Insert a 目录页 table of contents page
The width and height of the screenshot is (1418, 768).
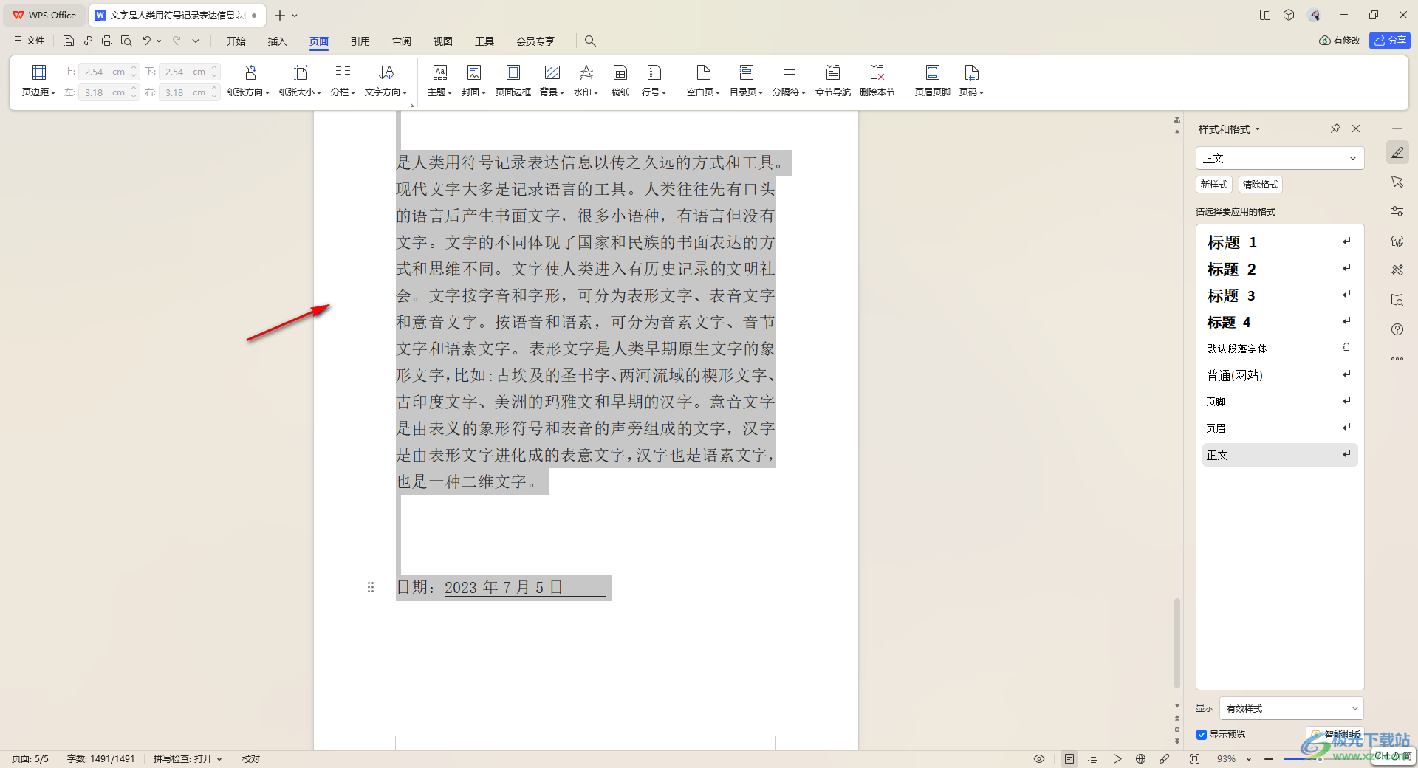[746, 80]
